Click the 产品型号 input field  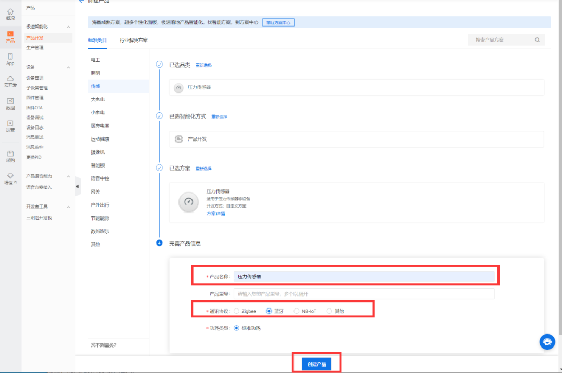(x=364, y=294)
